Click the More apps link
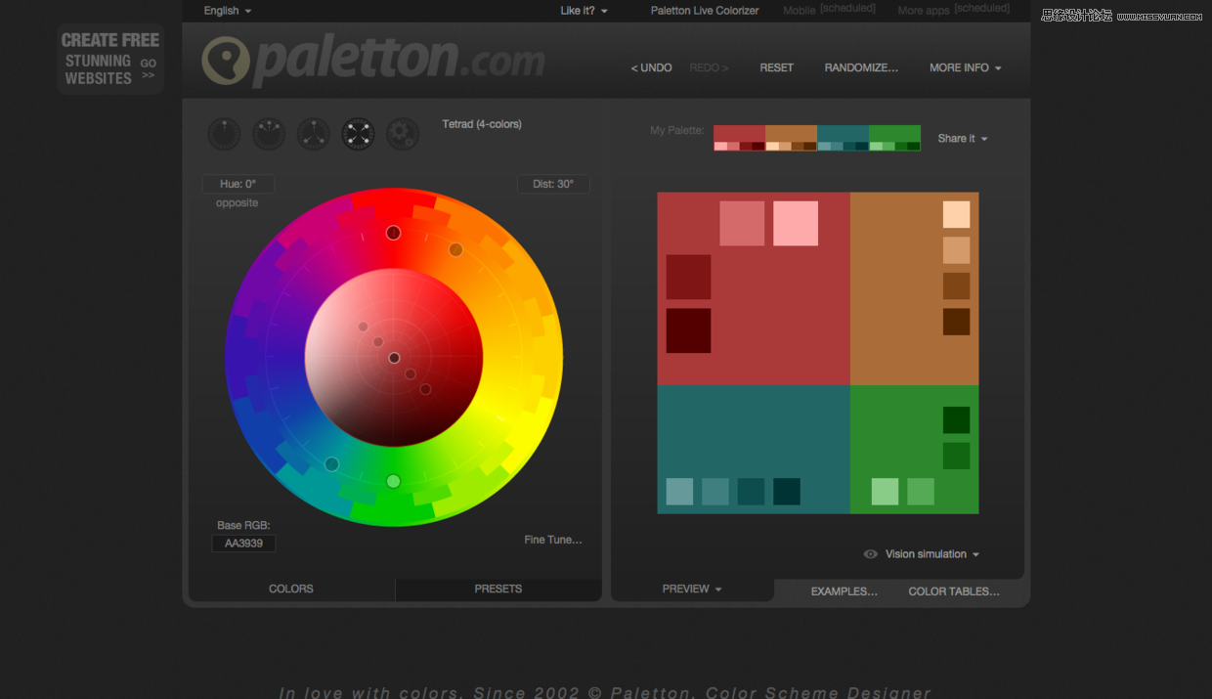Image resolution: width=1212 pixels, height=699 pixels. (x=953, y=10)
